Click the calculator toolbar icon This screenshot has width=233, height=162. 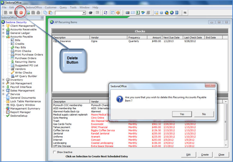177,13
